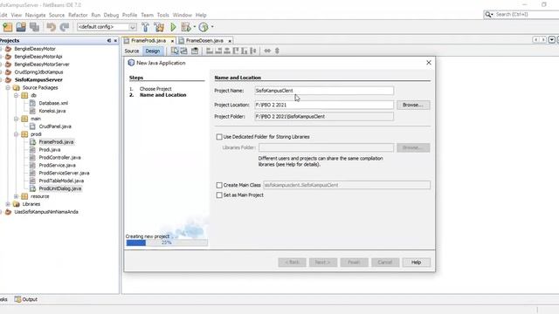Screen dimensions: 559x314
Task: Collapse the db package node
Action: 16,95
